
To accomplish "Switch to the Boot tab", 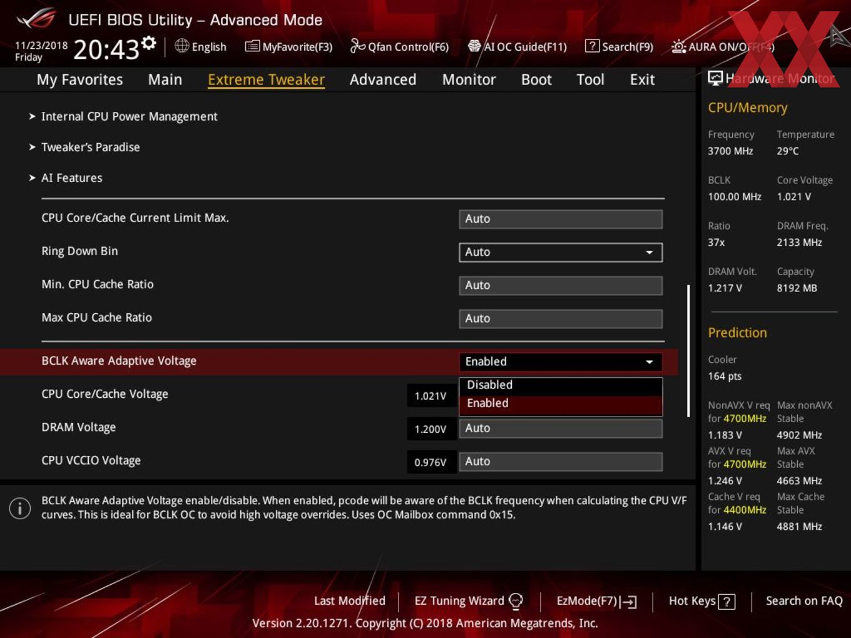I will (x=536, y=79).
